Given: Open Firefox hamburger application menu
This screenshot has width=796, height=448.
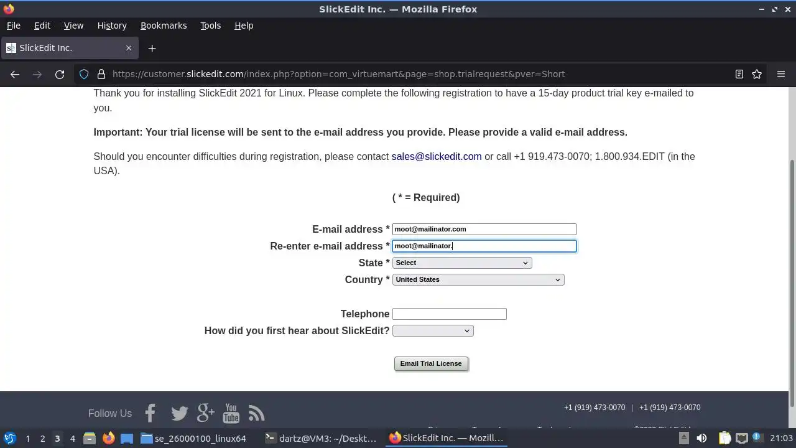Looking at the screenshot, I should coord(781,74).
